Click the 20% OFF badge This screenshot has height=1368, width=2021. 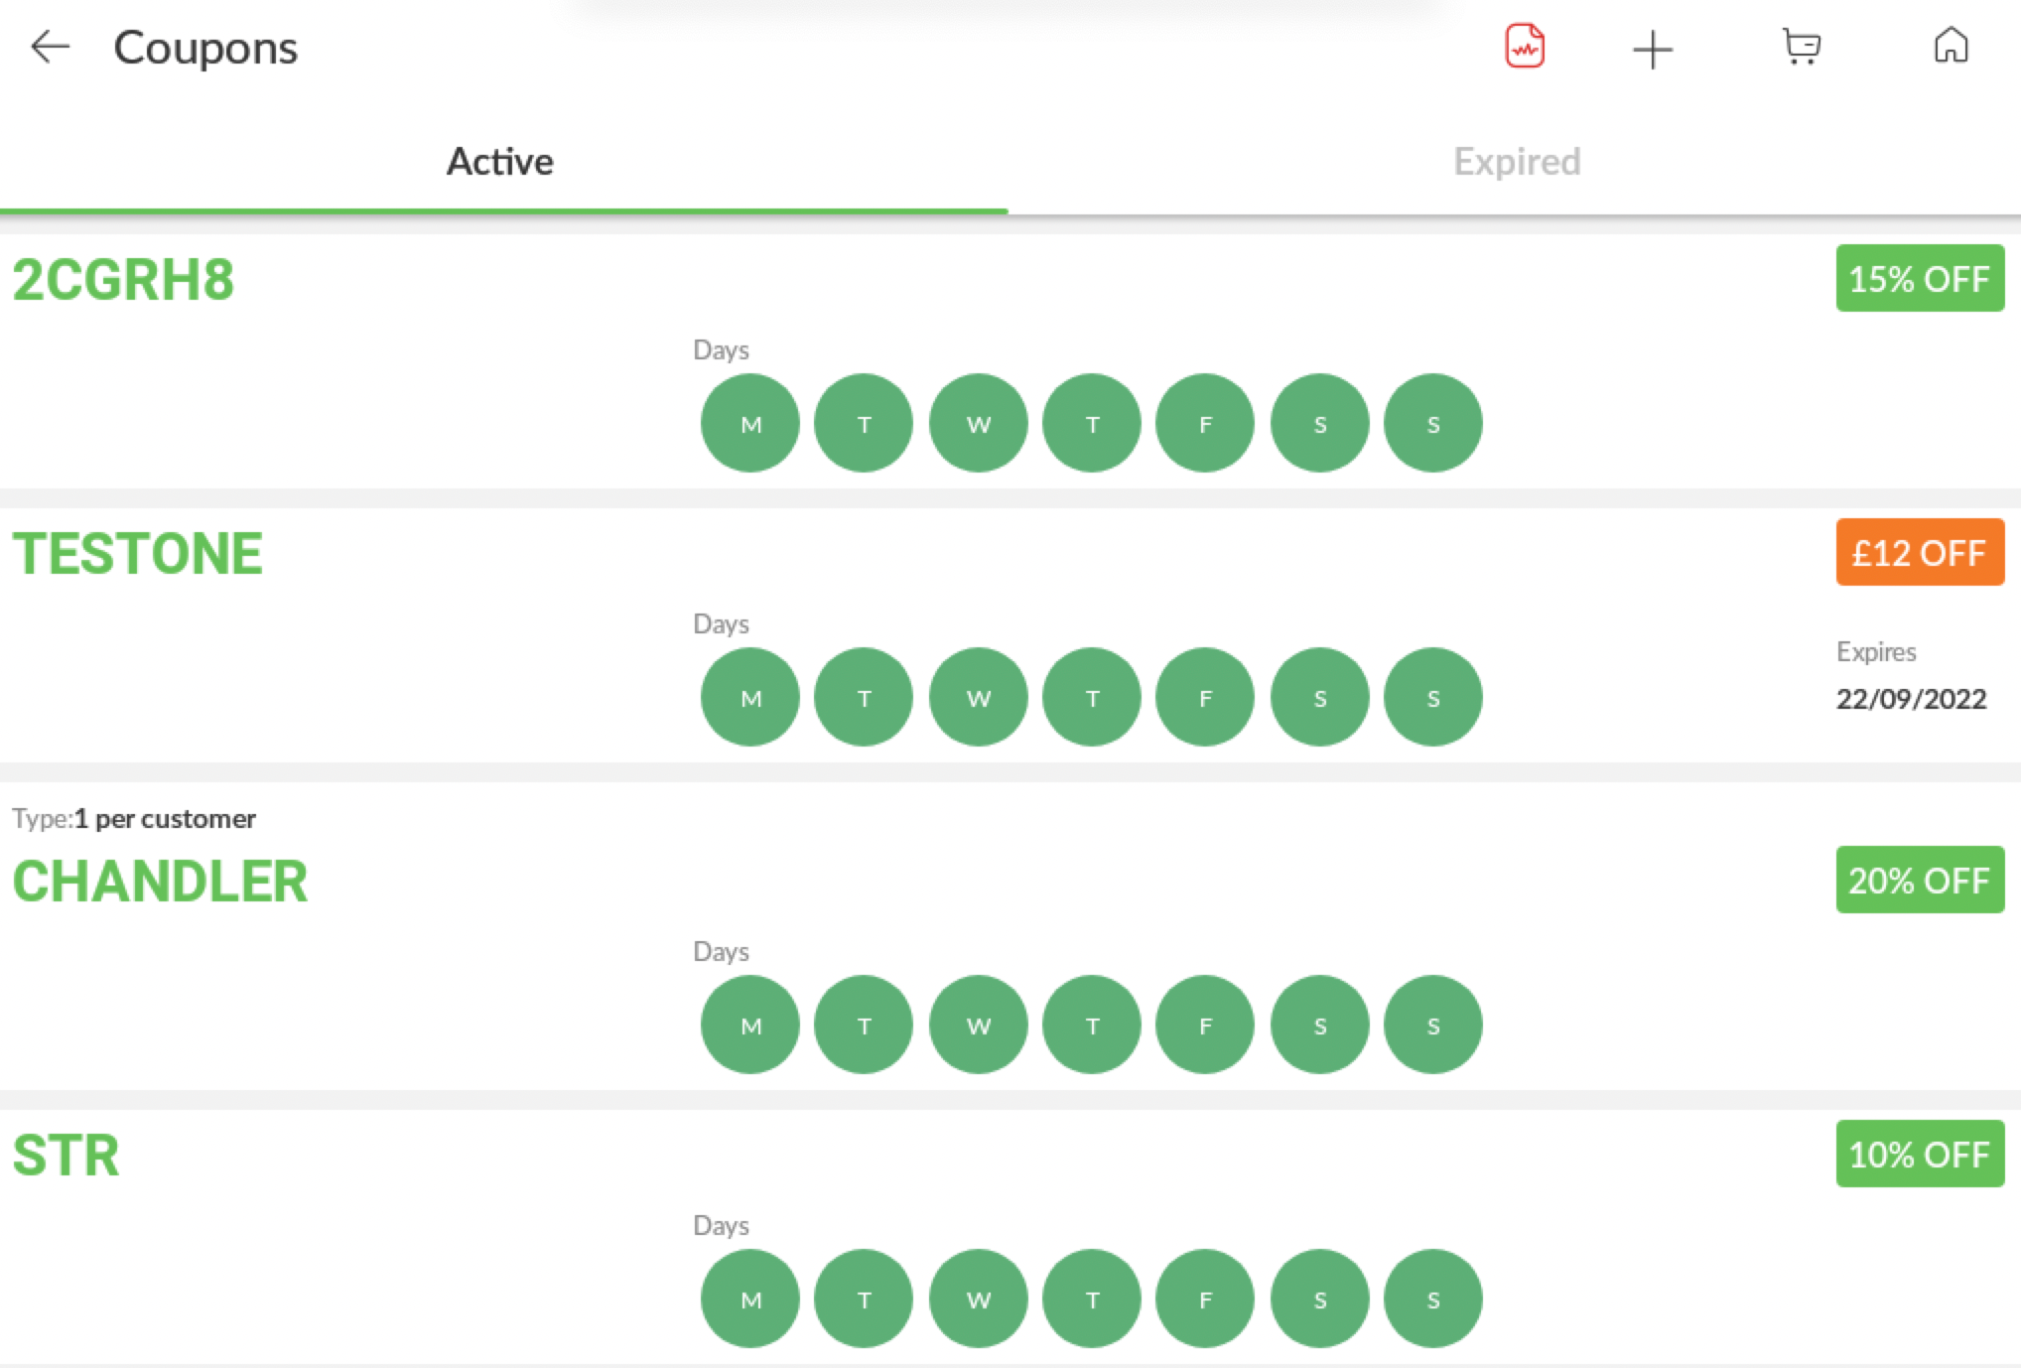[1920, 881]
